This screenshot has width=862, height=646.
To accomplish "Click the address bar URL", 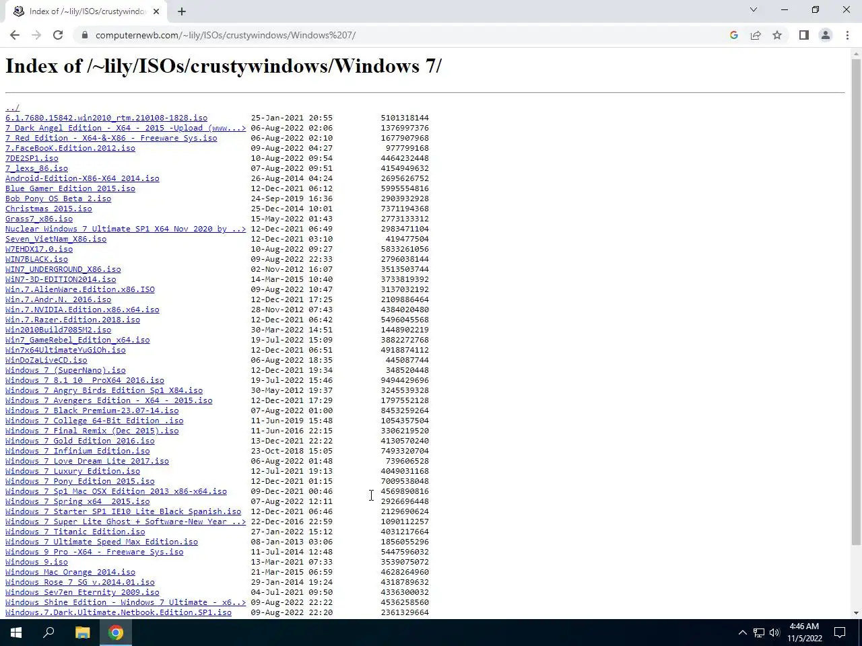I will [x=225, y=35].
